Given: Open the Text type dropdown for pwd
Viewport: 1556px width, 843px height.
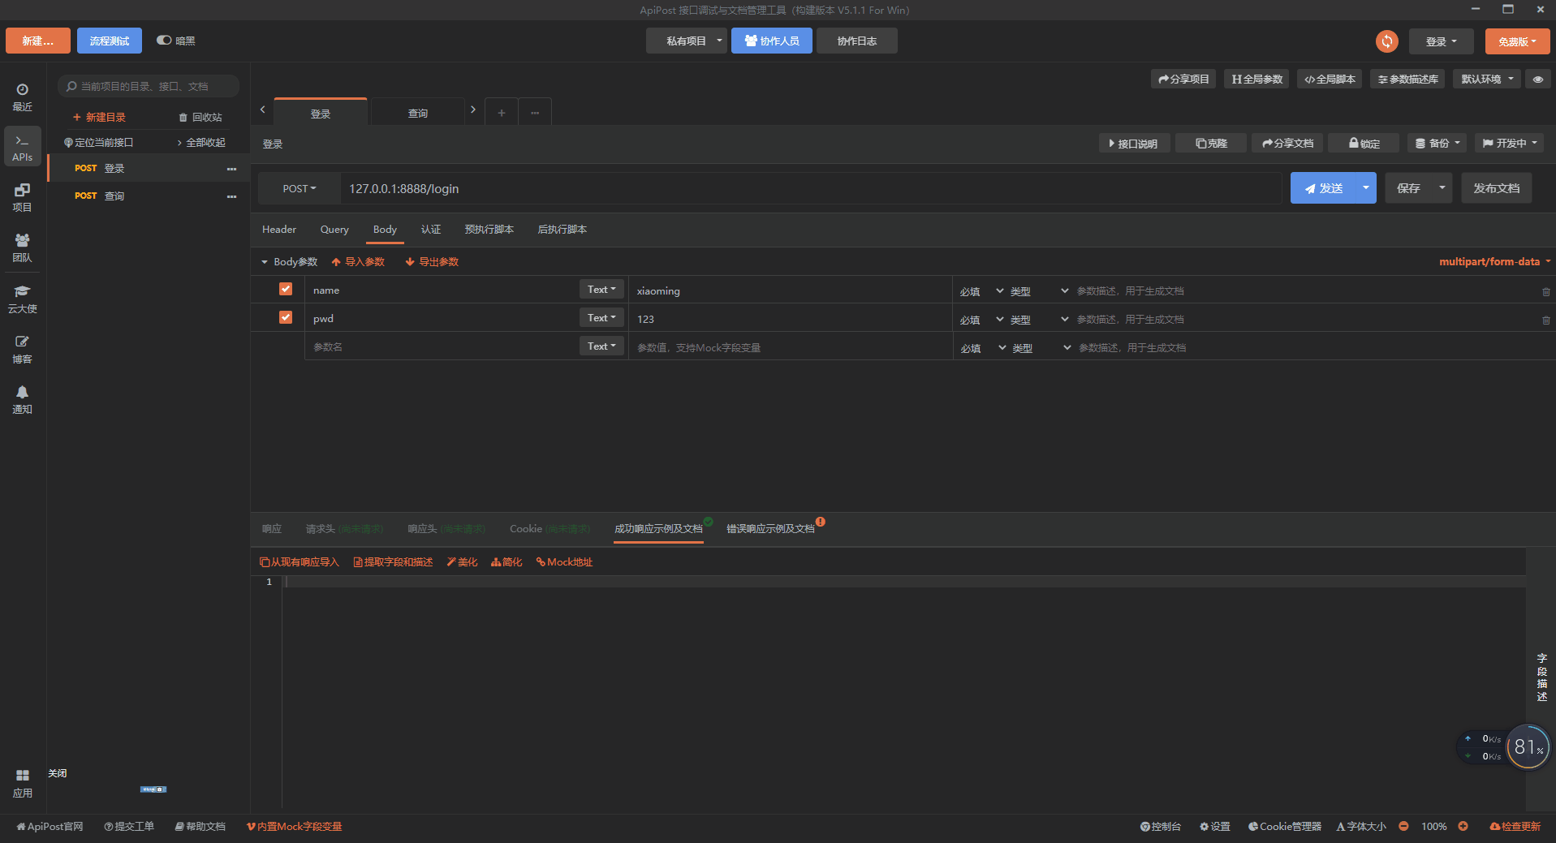Looking at the screenshot, I should point(601,318).
